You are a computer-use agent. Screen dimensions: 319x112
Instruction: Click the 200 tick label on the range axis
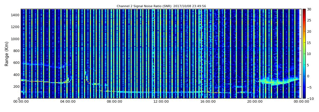tap(16, 86)
